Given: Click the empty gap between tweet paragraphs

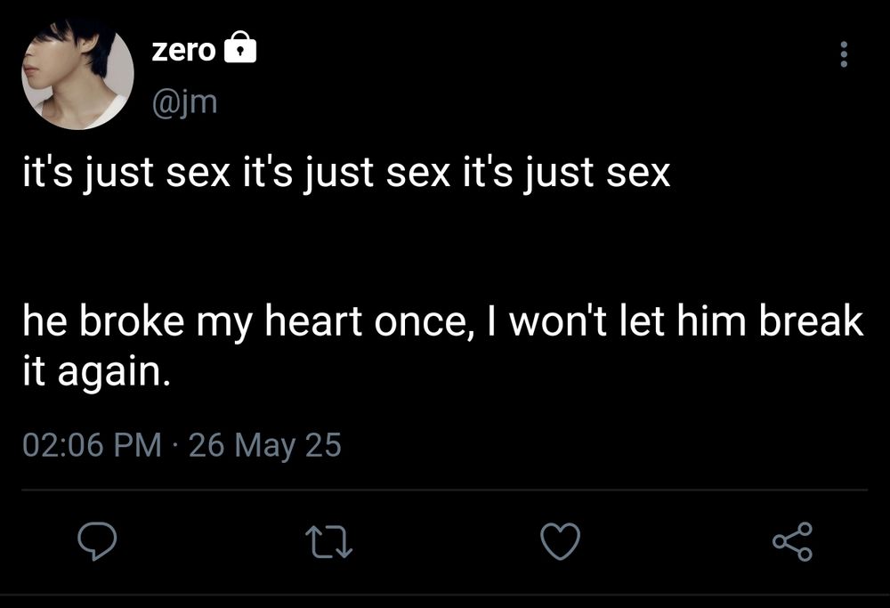Looking at the screenshot, I should click(x=356, y=245).
